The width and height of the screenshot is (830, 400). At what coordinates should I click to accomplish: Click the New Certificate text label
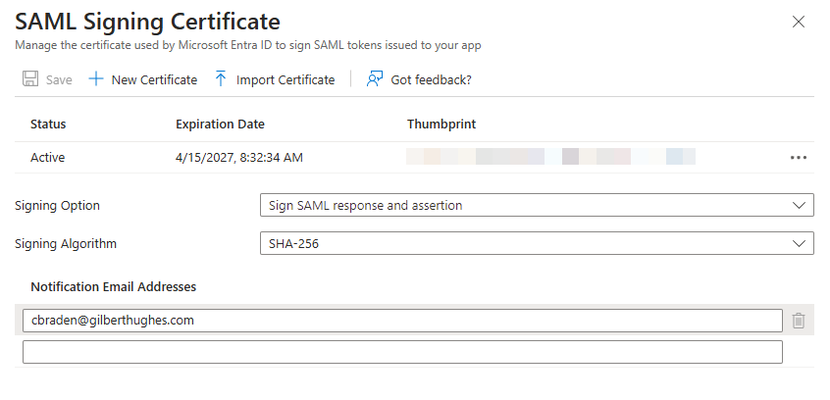tap(154, 79)
